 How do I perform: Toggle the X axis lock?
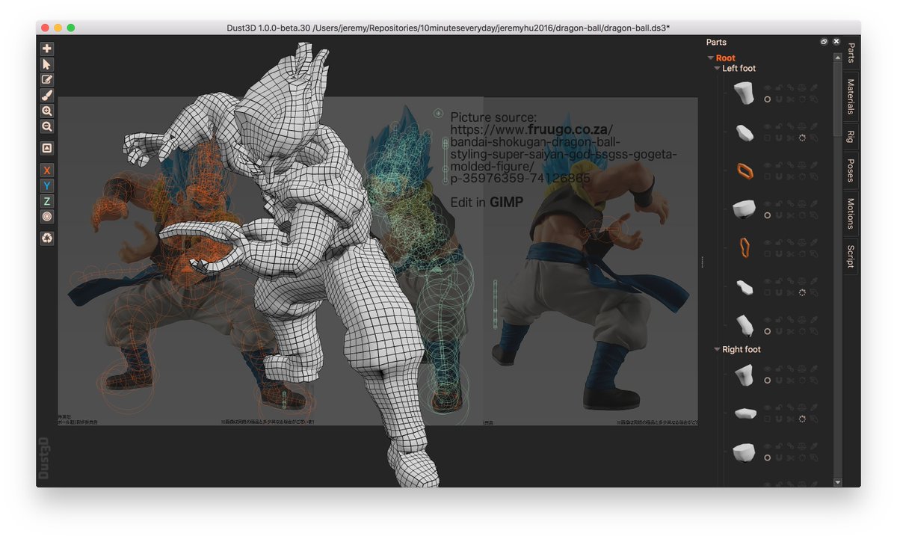coord(47,170)
